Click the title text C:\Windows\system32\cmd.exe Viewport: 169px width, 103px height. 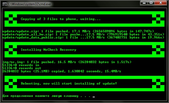pyautogui.click(x=29, y=4)
